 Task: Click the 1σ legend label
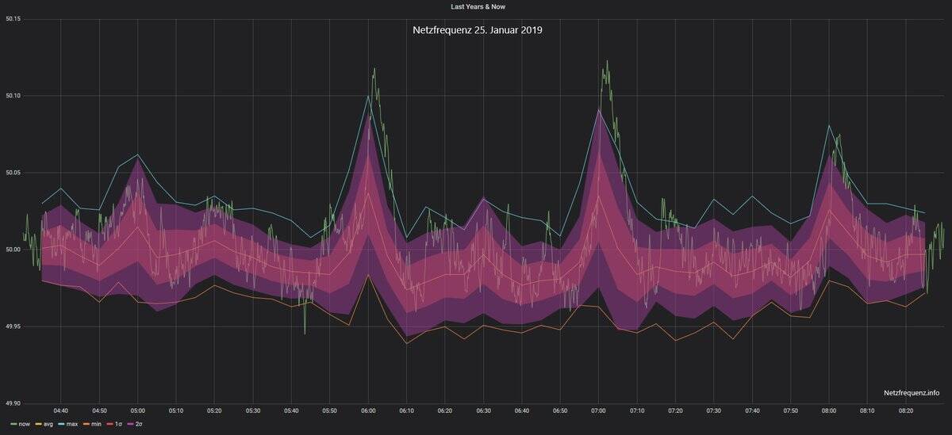[x=118, y=425]
